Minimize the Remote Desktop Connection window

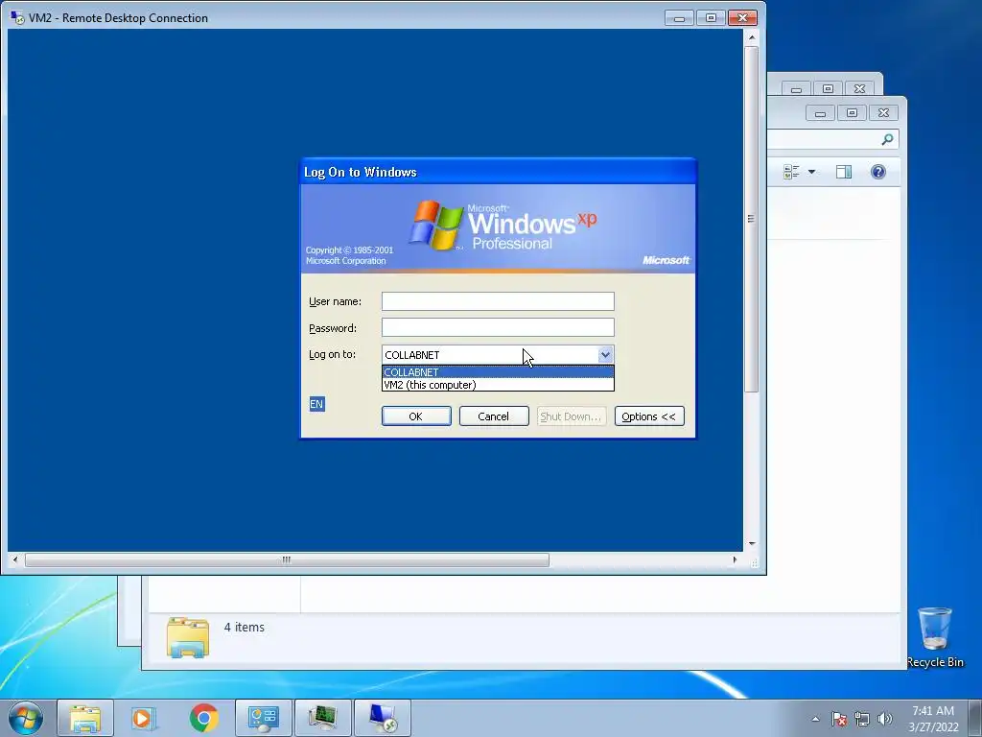coord(680,17)
